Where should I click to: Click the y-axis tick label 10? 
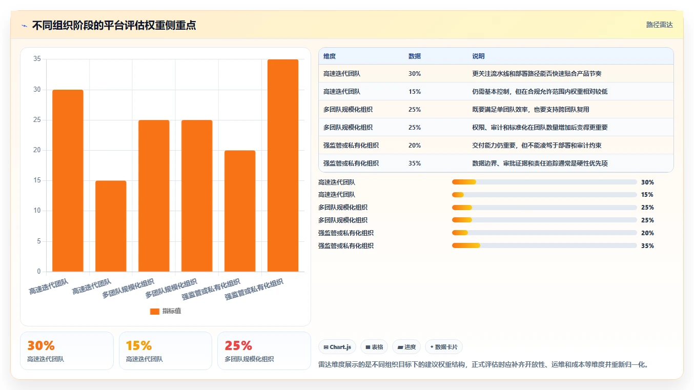point(37,211)
